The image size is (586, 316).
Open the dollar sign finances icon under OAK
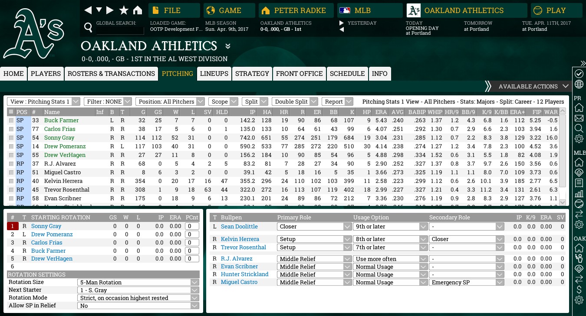click(x=579, y=290)
